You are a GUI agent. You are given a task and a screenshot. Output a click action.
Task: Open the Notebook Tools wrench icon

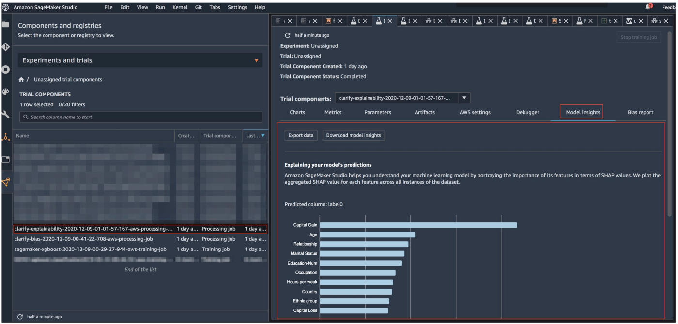click(x=5, y=115)
